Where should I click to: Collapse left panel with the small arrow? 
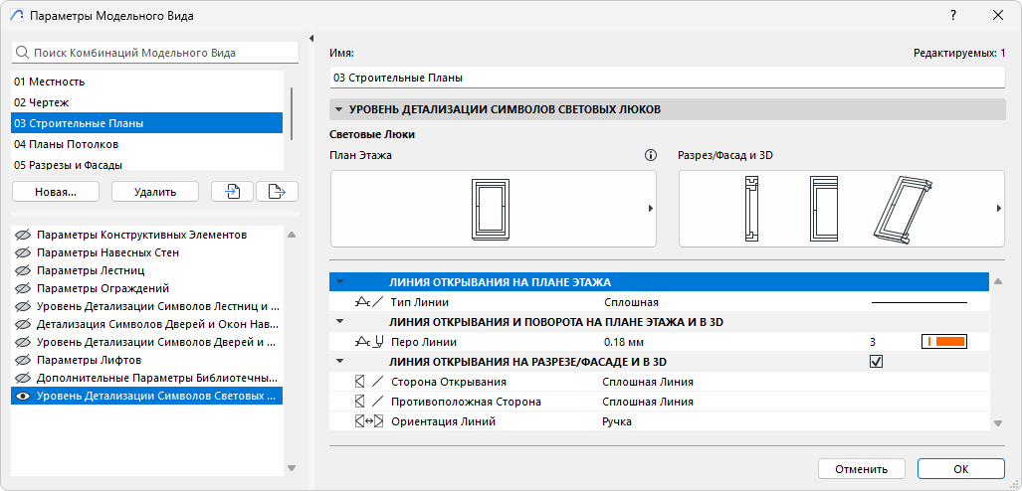(x=312, y=38)
